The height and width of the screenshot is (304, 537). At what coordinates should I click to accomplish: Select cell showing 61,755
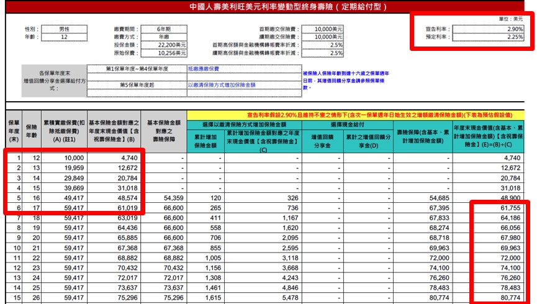click(488, 208)
